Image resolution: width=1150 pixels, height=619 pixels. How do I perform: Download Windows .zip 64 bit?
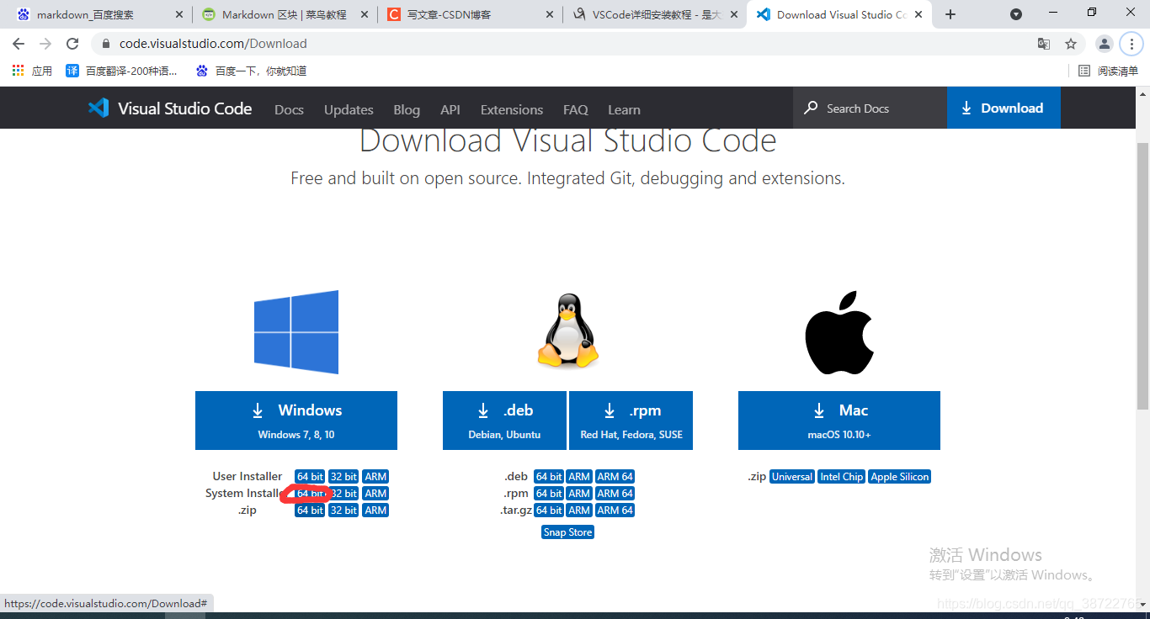(310, 511)
